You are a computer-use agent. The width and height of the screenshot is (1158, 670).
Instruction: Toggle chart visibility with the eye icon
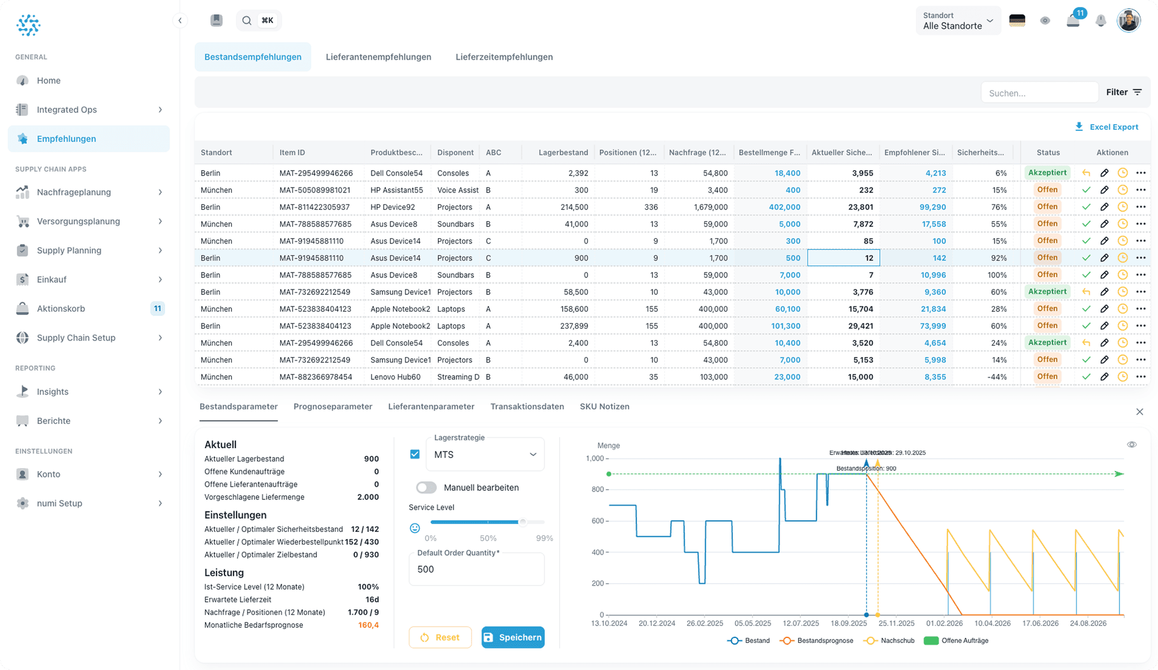click(1132, 444)
